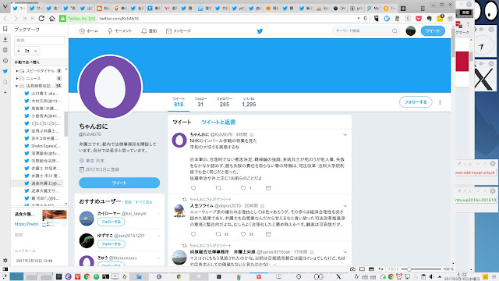Open メッセージ navigation item

(x=179, y=31)
